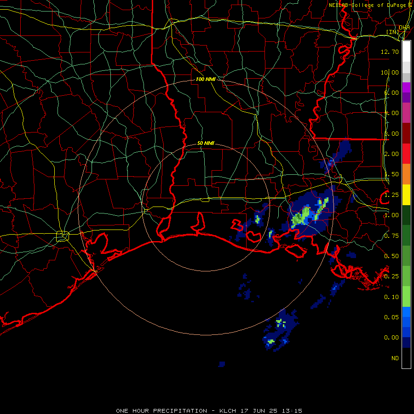Click the black ND legend swatch

click(x=406, y=358)
